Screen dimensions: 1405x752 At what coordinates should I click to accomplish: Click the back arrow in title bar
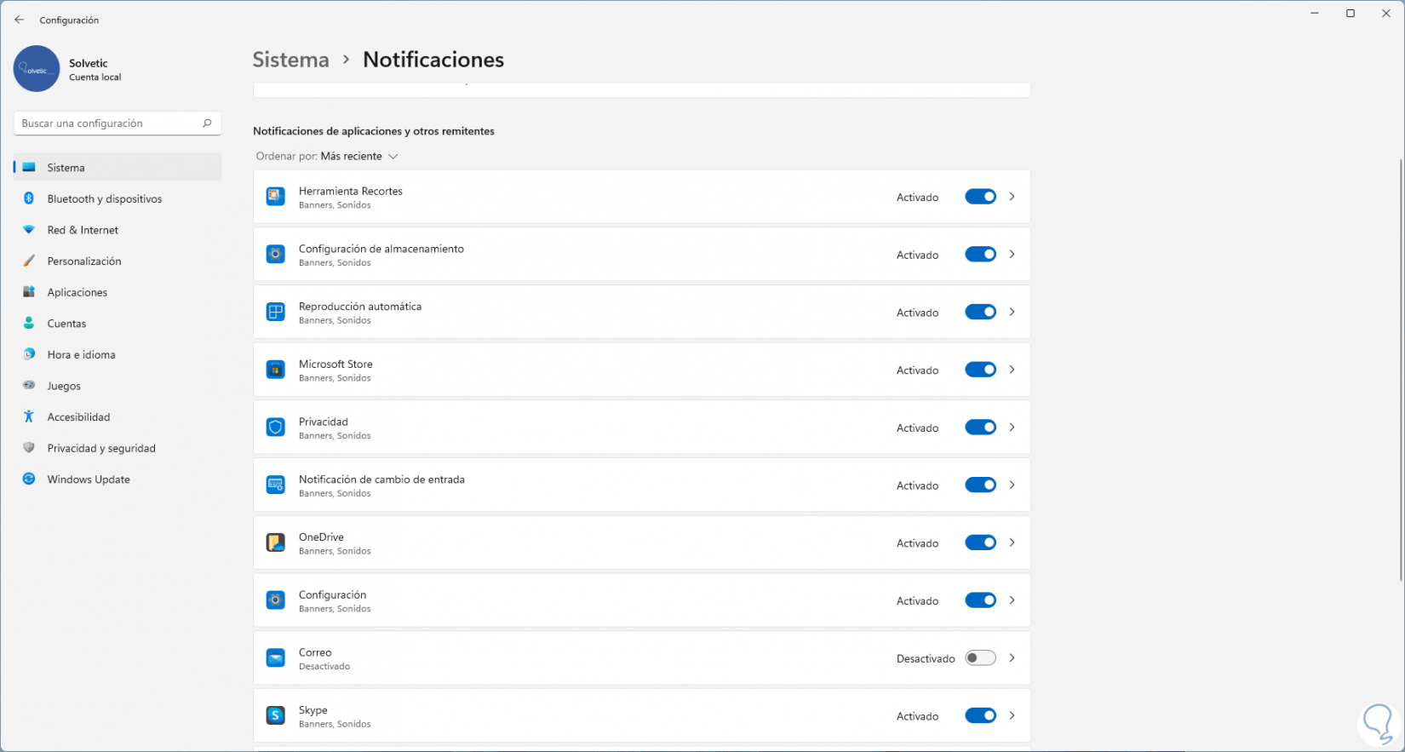20,20
